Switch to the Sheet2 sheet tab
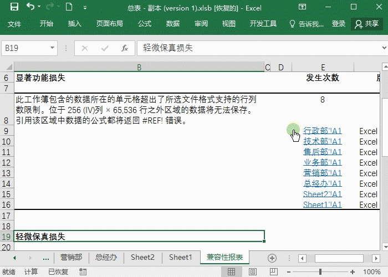388x277 pixels. click(x=142, y=258)
